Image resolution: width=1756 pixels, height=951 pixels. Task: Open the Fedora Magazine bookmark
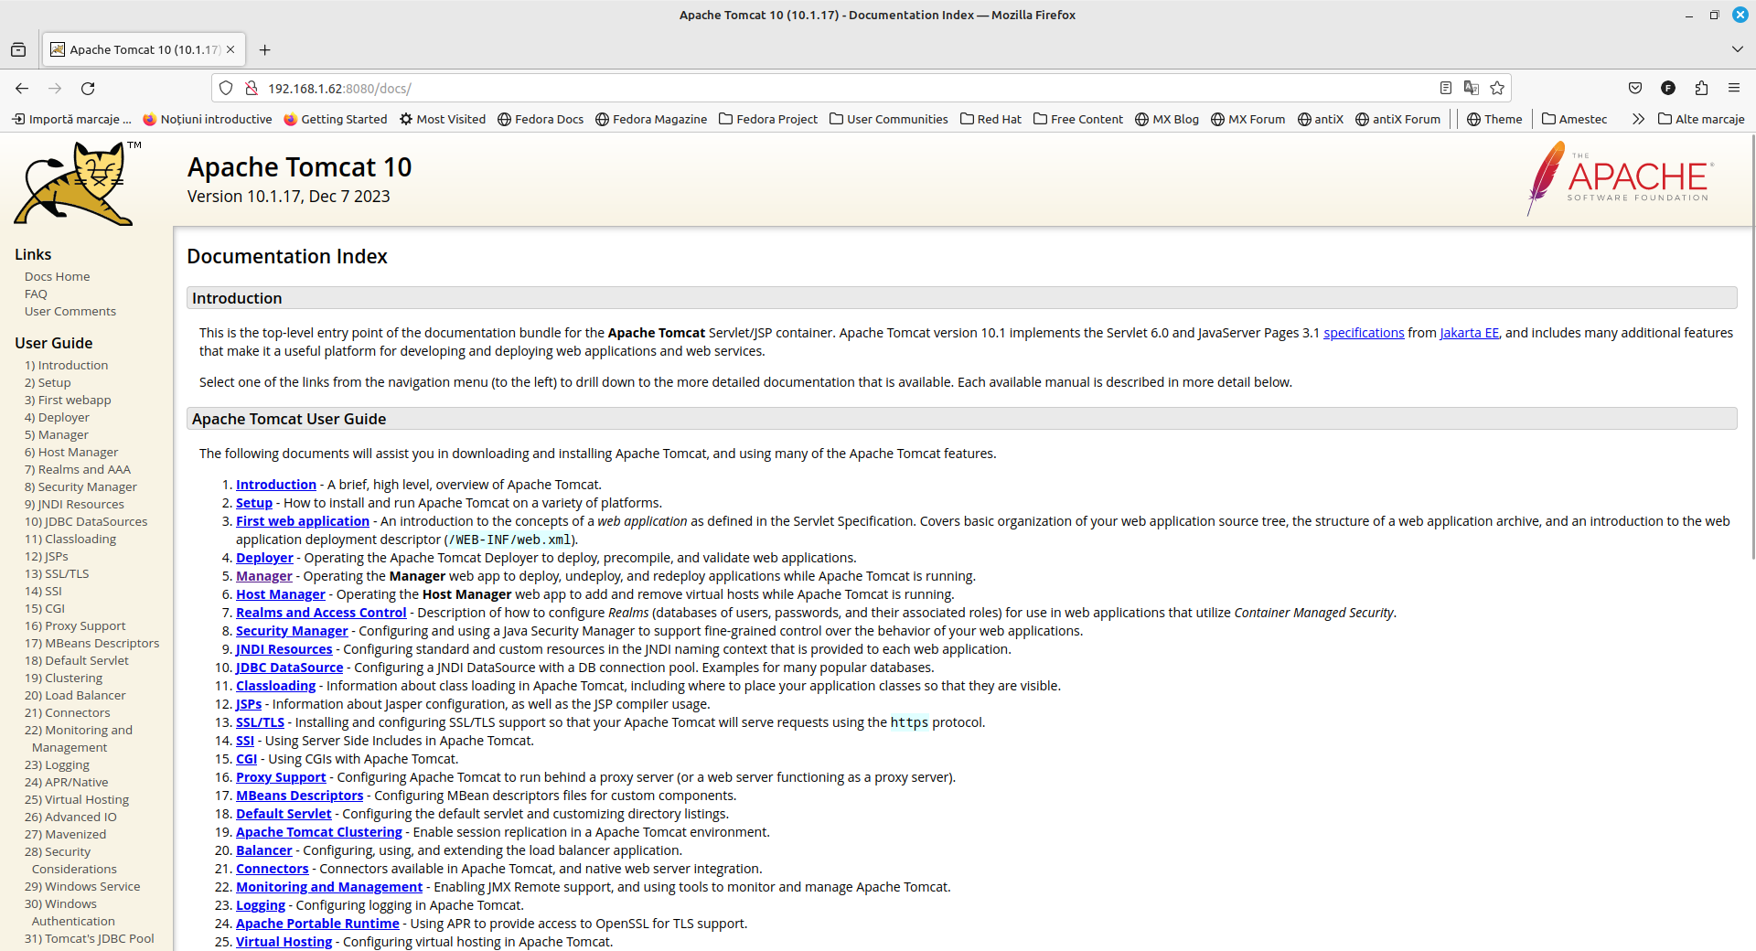[x=651, y=119]
